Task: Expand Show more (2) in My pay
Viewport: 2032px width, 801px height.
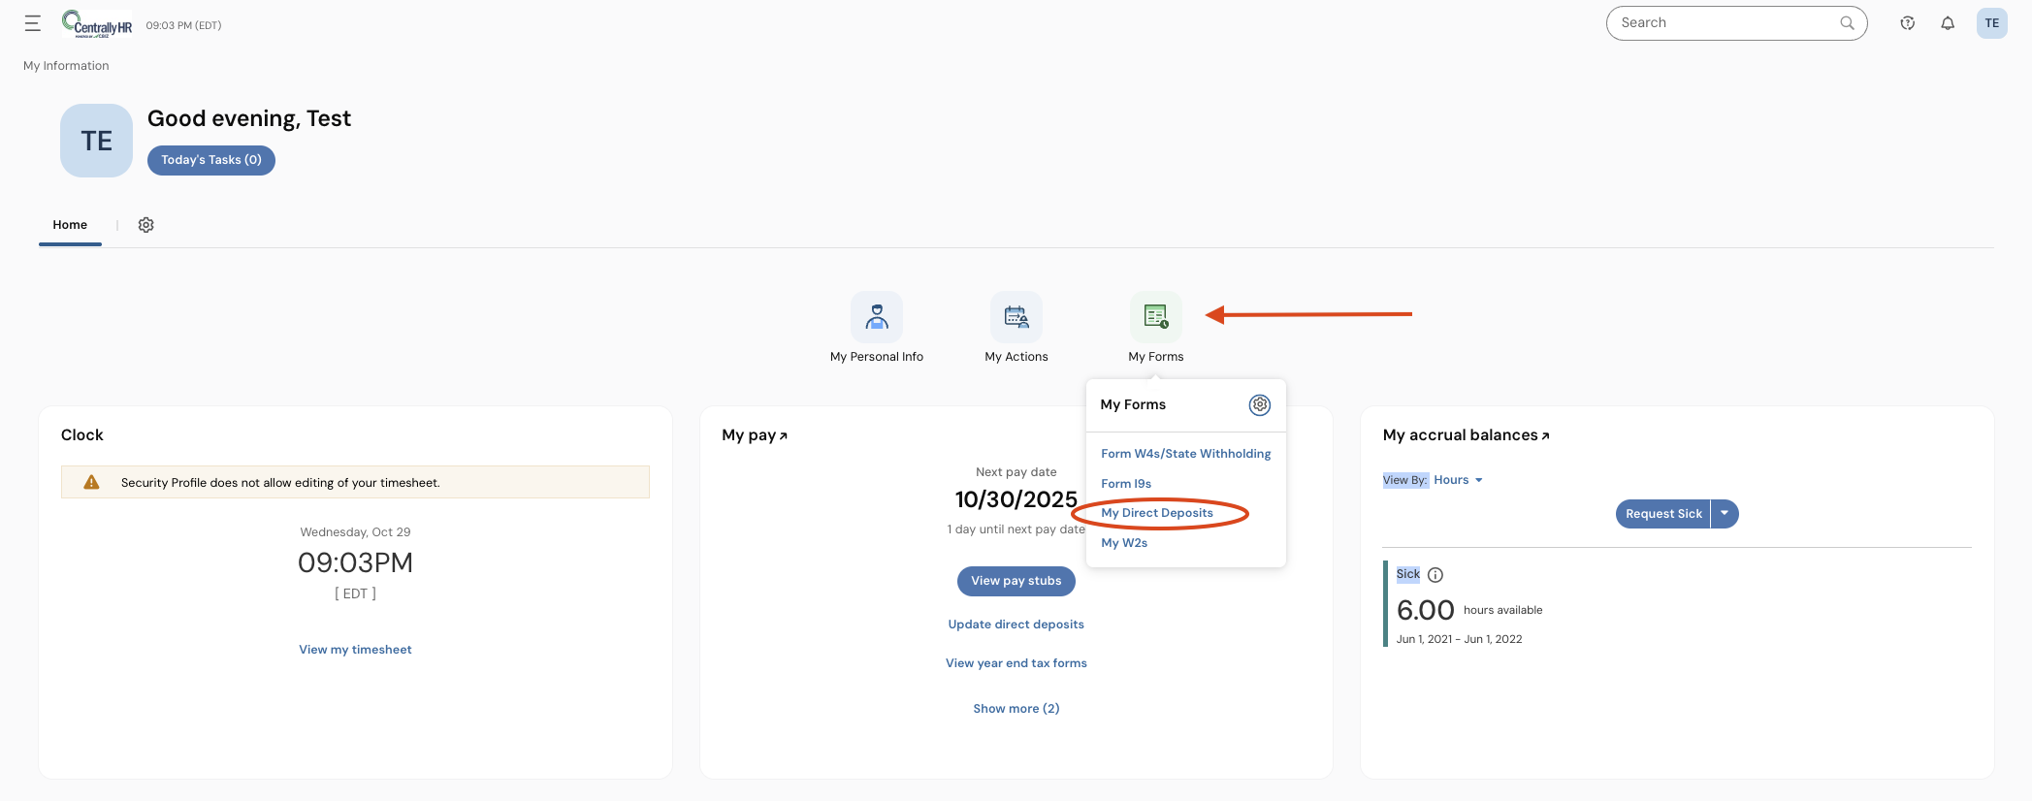Action: click(1016, 709)
